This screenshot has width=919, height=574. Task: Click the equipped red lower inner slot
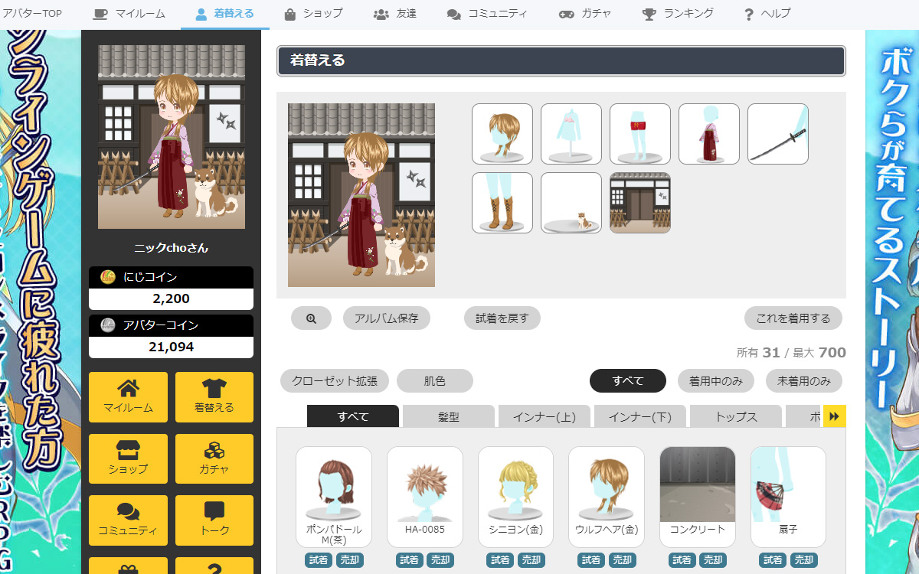pos(640,134)
